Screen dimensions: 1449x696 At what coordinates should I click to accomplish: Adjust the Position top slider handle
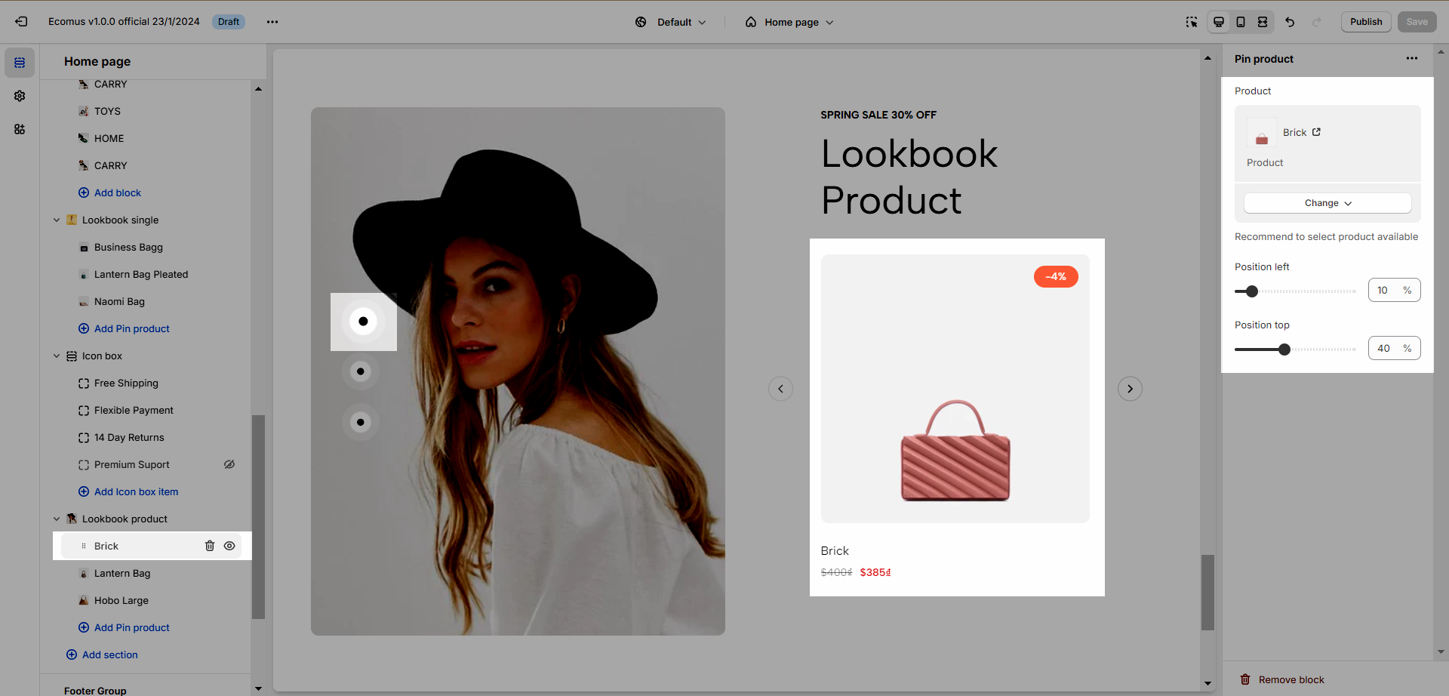pyautogui.click(x=1284, y=350)
